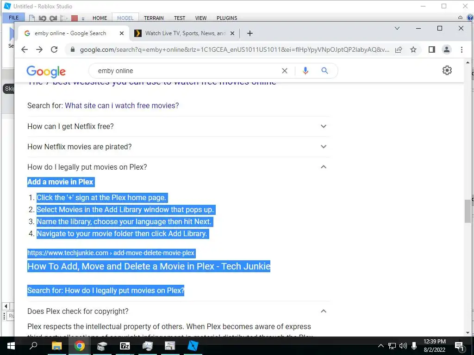Screen dimensions: 474x355
Task: Bookmark this tab with star icon
Action: (413, 49)
